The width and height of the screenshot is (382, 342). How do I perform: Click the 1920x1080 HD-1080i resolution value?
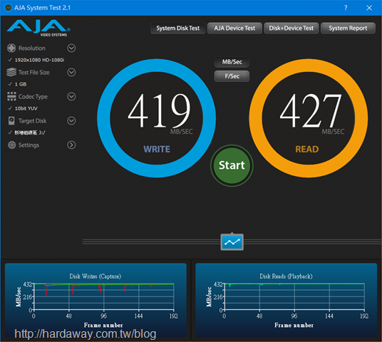(x=39, y=60)
